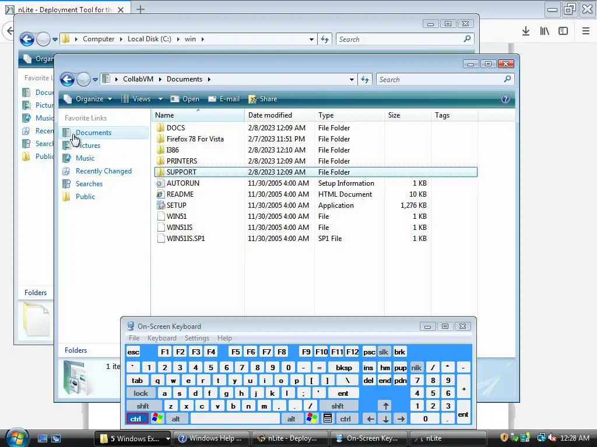Screen dimensions: 597x447
Task: Open the Help menu in On-Screen Keyboard
Action: point(224,338)
